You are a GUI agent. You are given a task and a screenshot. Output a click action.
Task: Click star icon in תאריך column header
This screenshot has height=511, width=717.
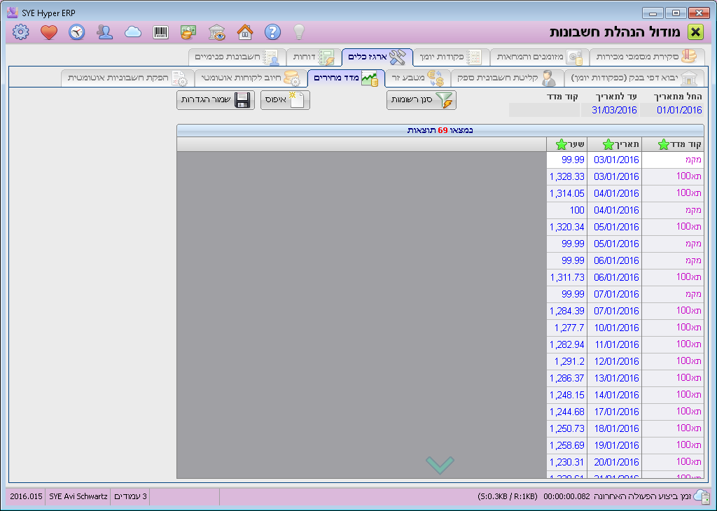pyautogui.click(x=608, y=145)
